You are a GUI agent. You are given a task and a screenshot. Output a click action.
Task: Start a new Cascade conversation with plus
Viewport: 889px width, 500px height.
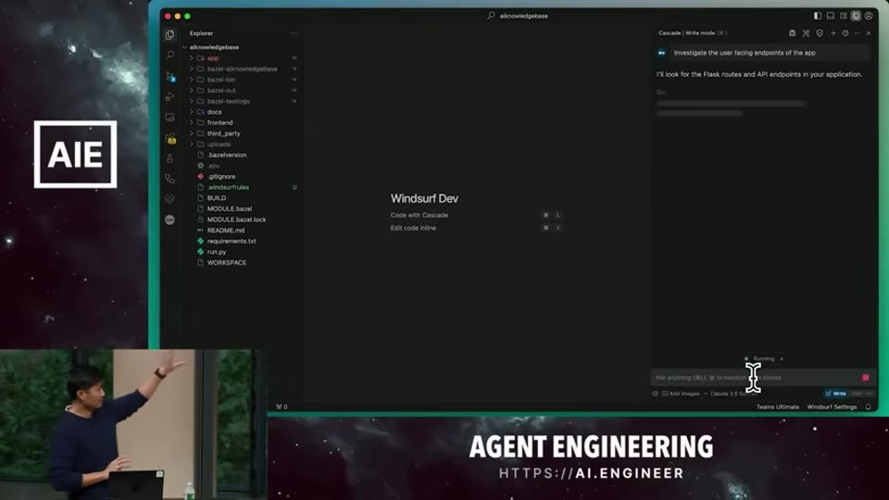click(833, 33)
